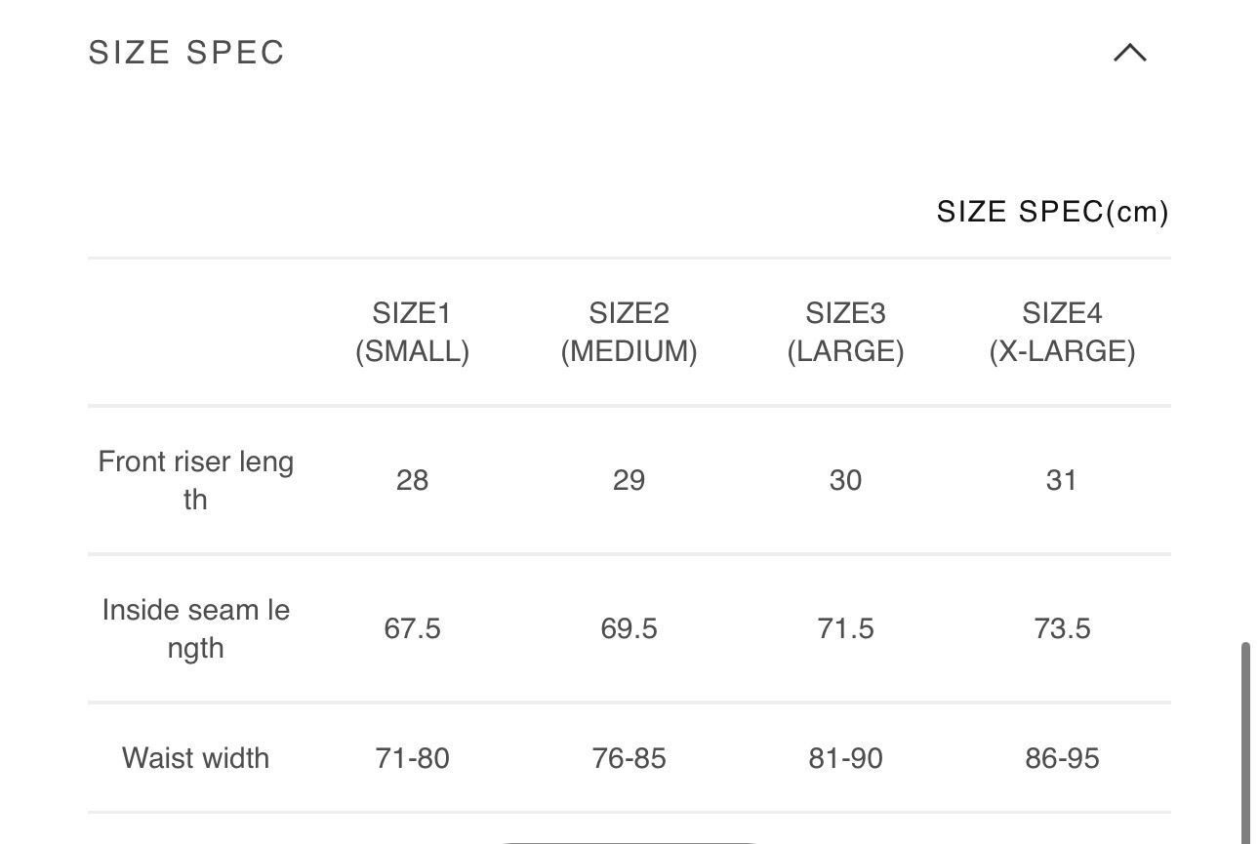The image size is (1259, 844).
Task: Click the Front riser length row label
Action: (195, 480)
